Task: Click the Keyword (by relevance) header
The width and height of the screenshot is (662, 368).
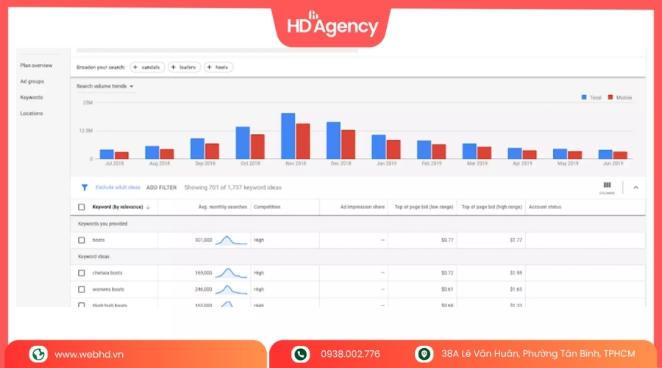Action: (118, 207)
